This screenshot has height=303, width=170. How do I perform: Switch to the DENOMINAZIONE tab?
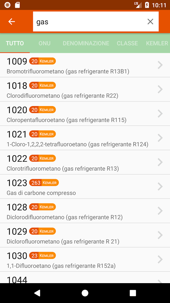(86, 43)
